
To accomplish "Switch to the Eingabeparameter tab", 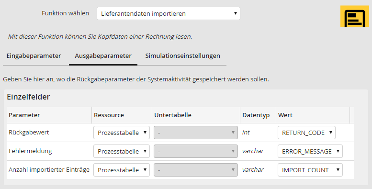I will [34, 56].
